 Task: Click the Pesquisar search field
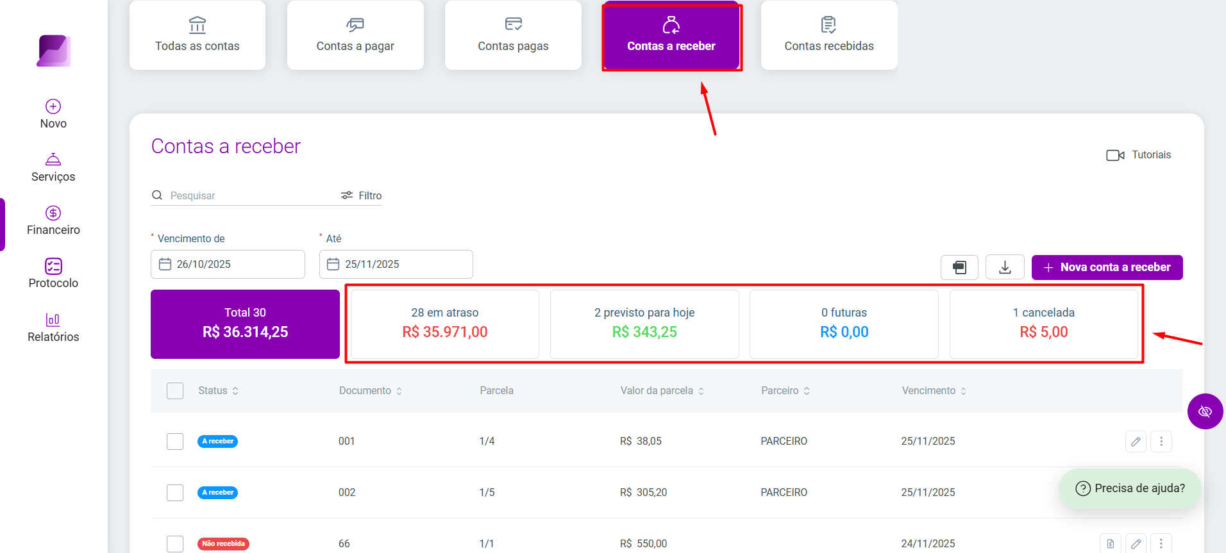click(x=244, y=195)
